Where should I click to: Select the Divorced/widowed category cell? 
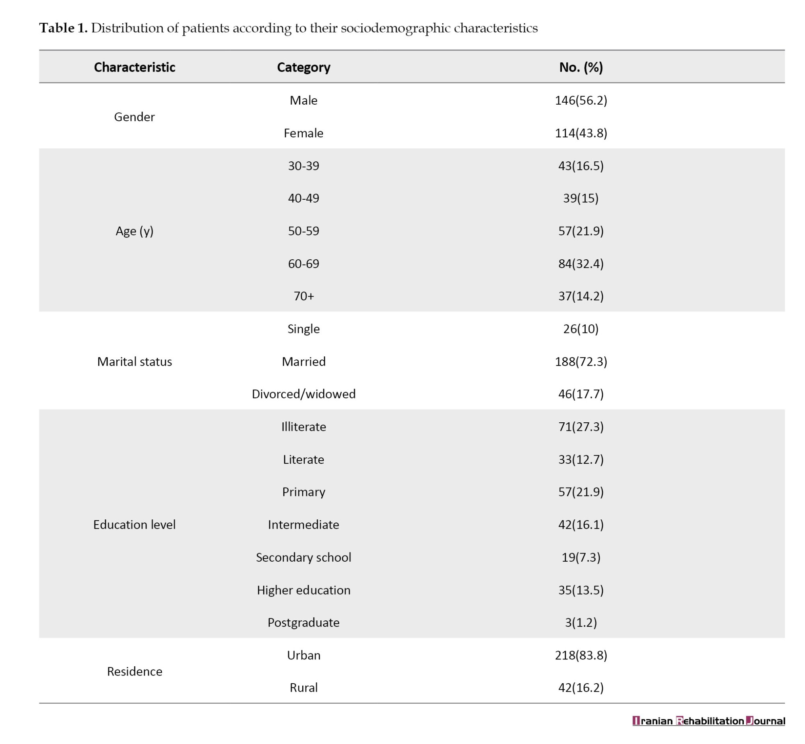[x=303, y=394]
